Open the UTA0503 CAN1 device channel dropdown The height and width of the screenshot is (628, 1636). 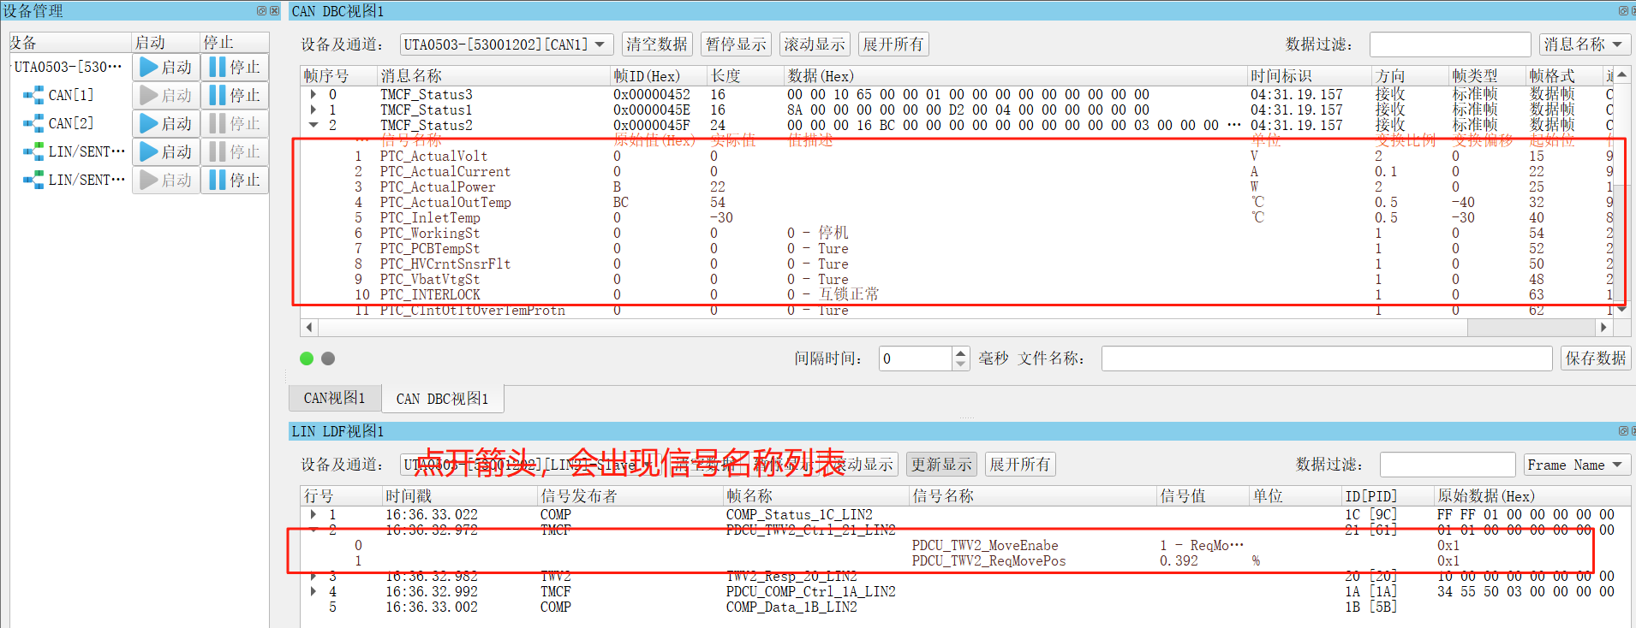[x=507, y=44]
